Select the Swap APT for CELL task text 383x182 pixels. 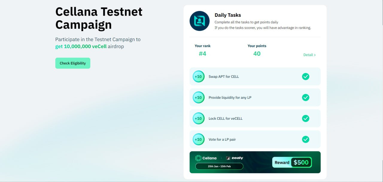coord(224,77)
